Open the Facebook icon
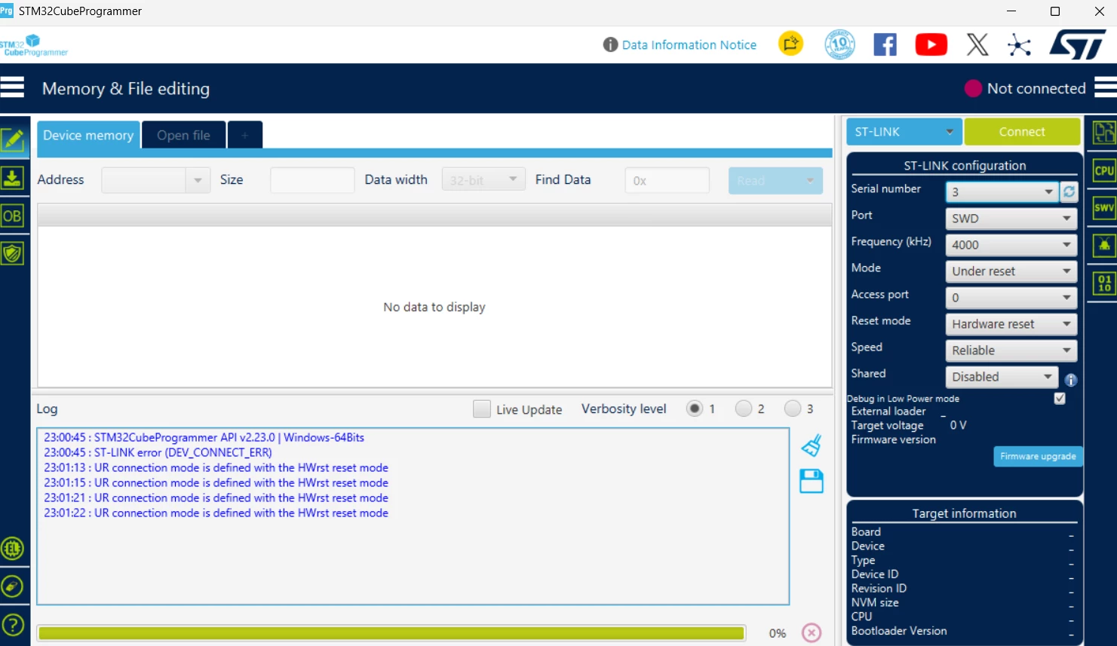The height and width of the screenshot is (646, 1117). tap(885, 44)
